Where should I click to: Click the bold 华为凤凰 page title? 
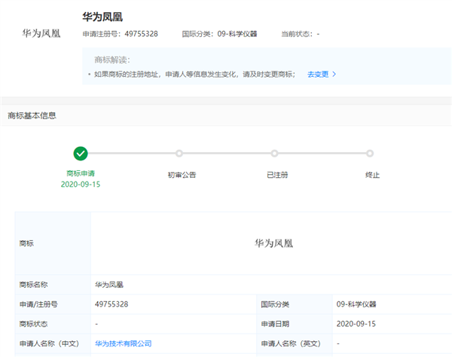(x=103, y=16)
